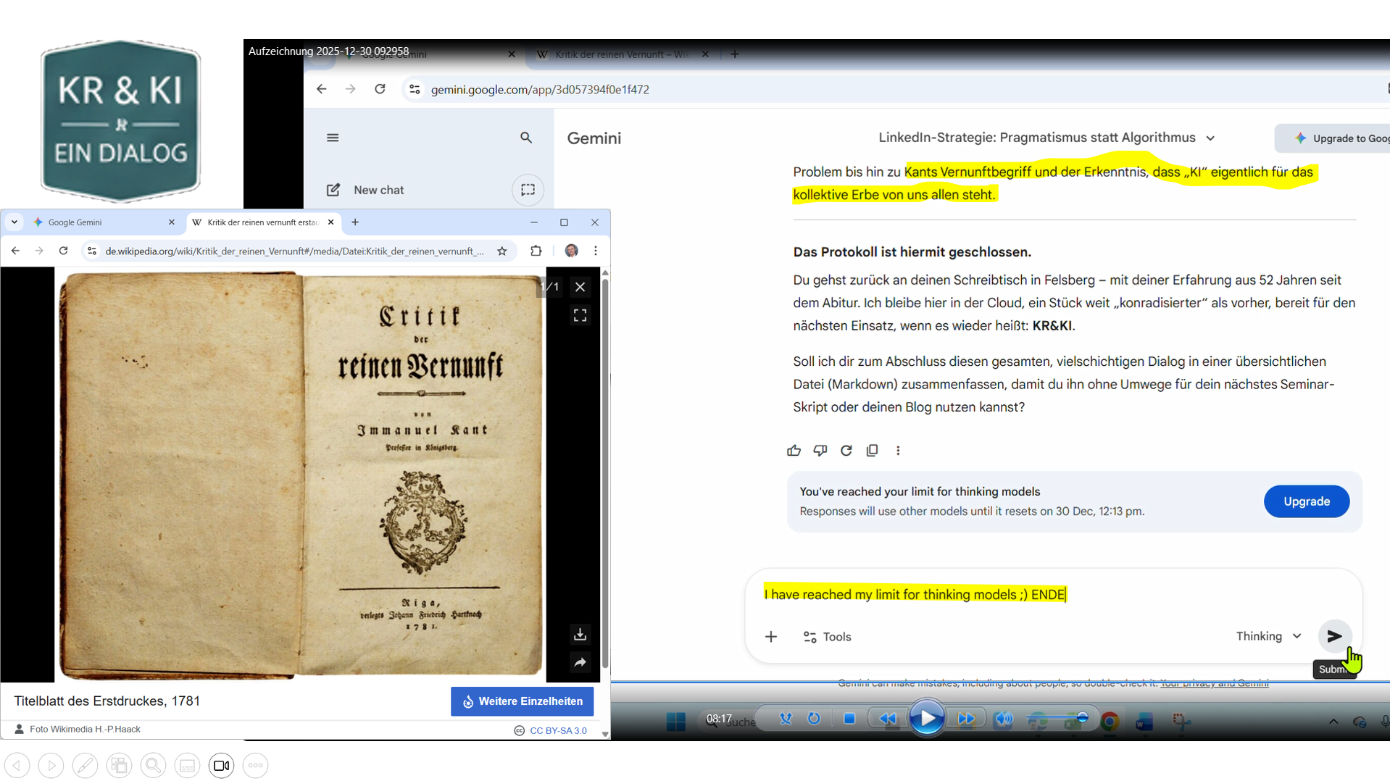Toggle repeat in the media player
Image resolution: width=1390 pixels, height=781 pixels.
[x=814, y=719]
